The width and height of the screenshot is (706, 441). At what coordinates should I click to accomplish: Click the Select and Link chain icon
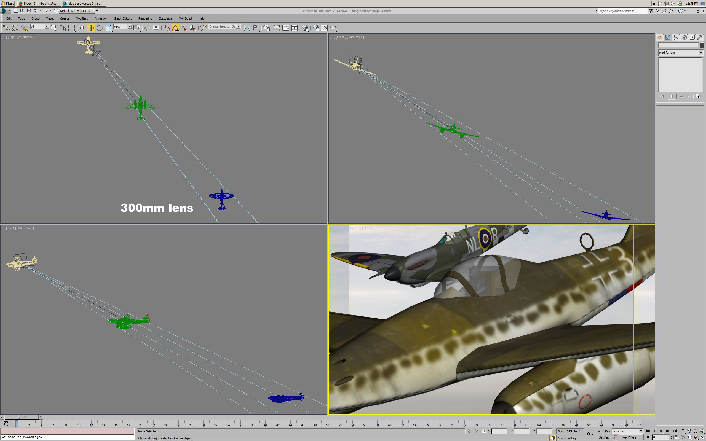point(6,28)
